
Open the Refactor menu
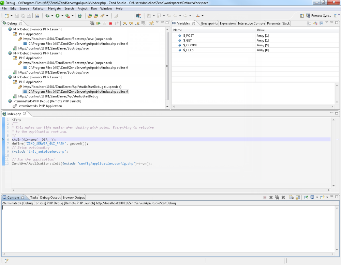click(39, 8)
